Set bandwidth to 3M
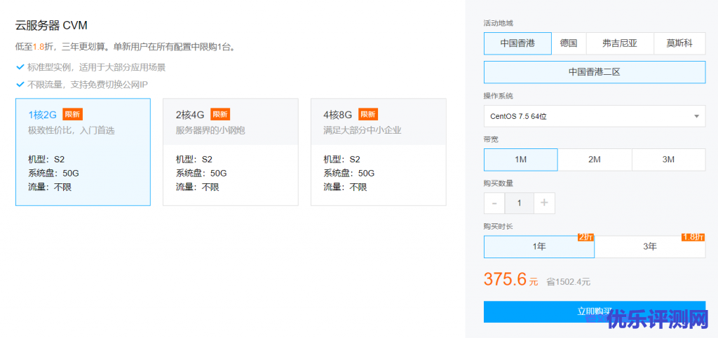Viewport: 718px width, 338px height. point(668,160)
